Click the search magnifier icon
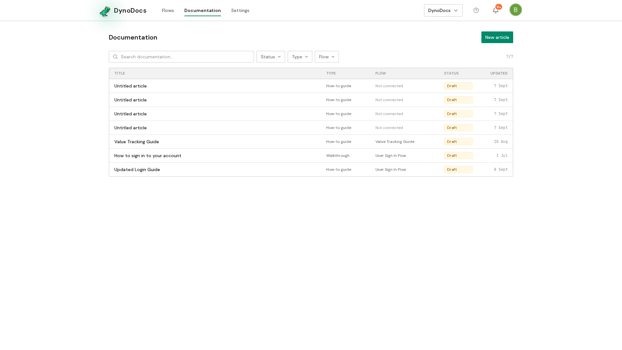622x350 pixels. pos(115,57)
